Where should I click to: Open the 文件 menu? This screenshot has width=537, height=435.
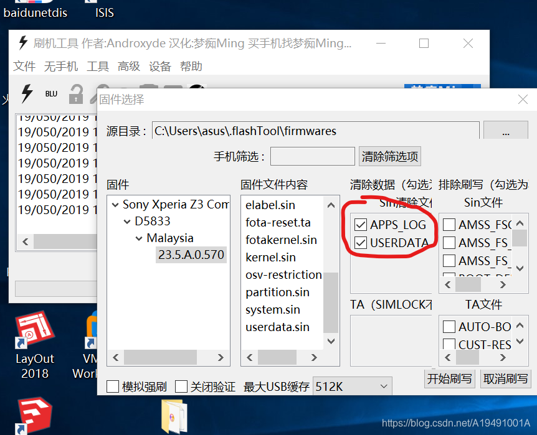click(x=24, y=66)
